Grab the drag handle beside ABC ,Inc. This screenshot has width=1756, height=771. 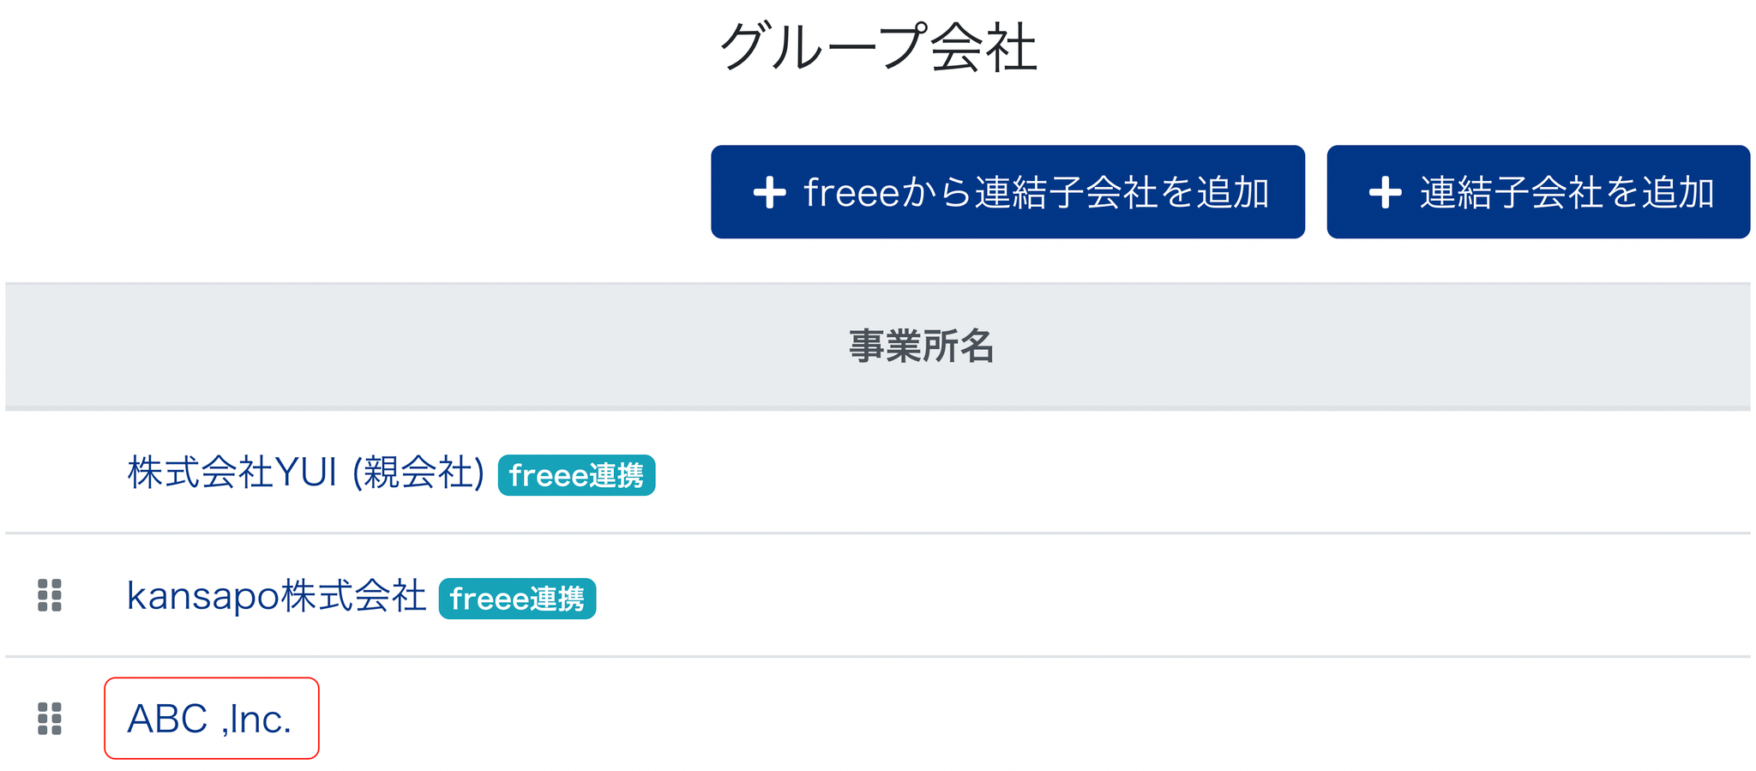click(50, 719)
